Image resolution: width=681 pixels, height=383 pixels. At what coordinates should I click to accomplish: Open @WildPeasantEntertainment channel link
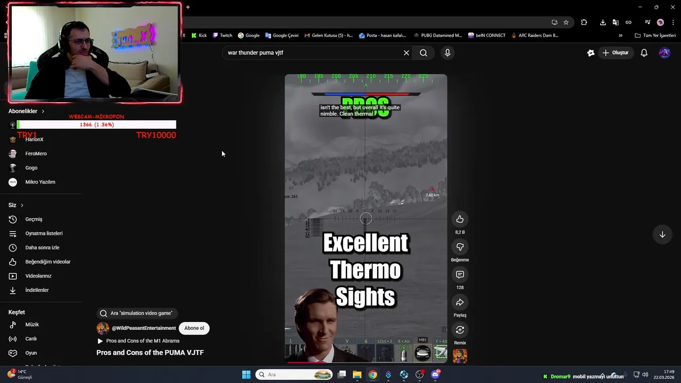point(144,328)
